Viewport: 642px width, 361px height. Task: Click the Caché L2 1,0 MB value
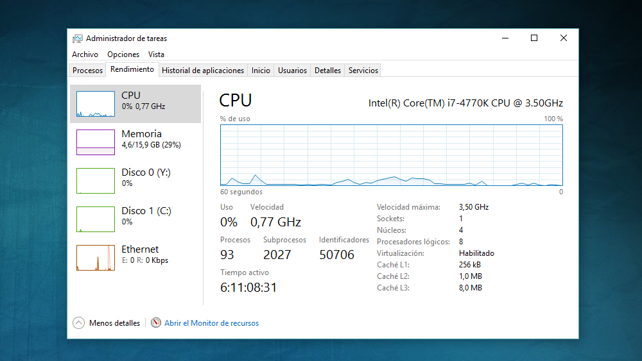[x=471, y=276]
